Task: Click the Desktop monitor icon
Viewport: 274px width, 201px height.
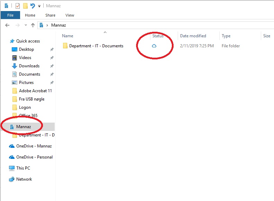Action: [15, 49]
